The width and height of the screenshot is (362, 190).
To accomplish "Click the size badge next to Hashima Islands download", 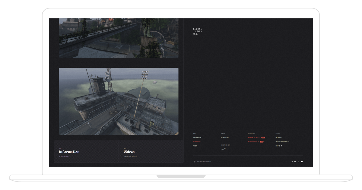I will pyautogui.click(x=263, y=137).
